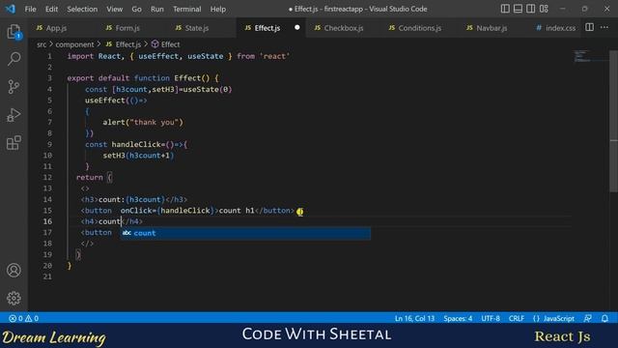Switch to the Checkbox.js tab
618x348 pixels.
343,28
